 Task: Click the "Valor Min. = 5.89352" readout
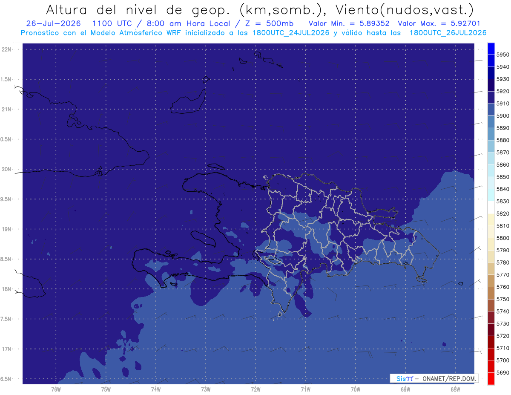coord(349,23)
